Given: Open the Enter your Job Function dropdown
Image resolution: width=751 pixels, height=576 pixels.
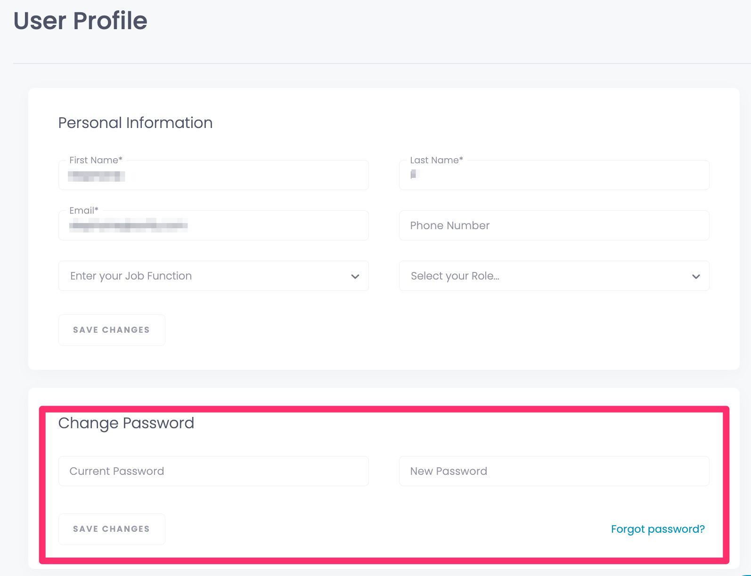Looking at the screenshot, I should point(213,276).
